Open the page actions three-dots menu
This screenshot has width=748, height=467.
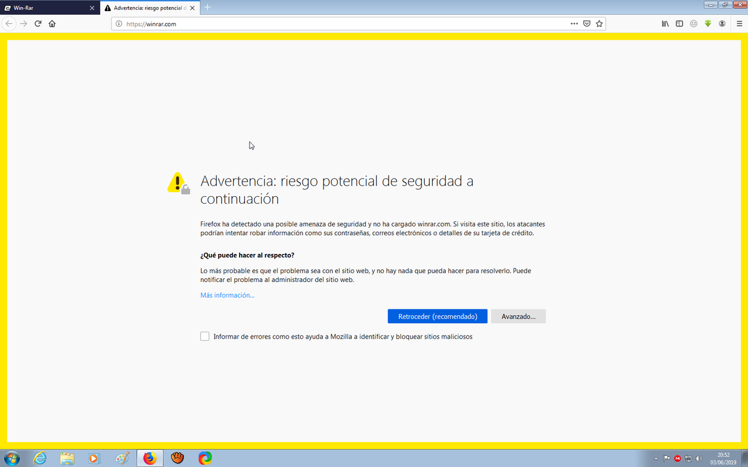coord(574,24)
